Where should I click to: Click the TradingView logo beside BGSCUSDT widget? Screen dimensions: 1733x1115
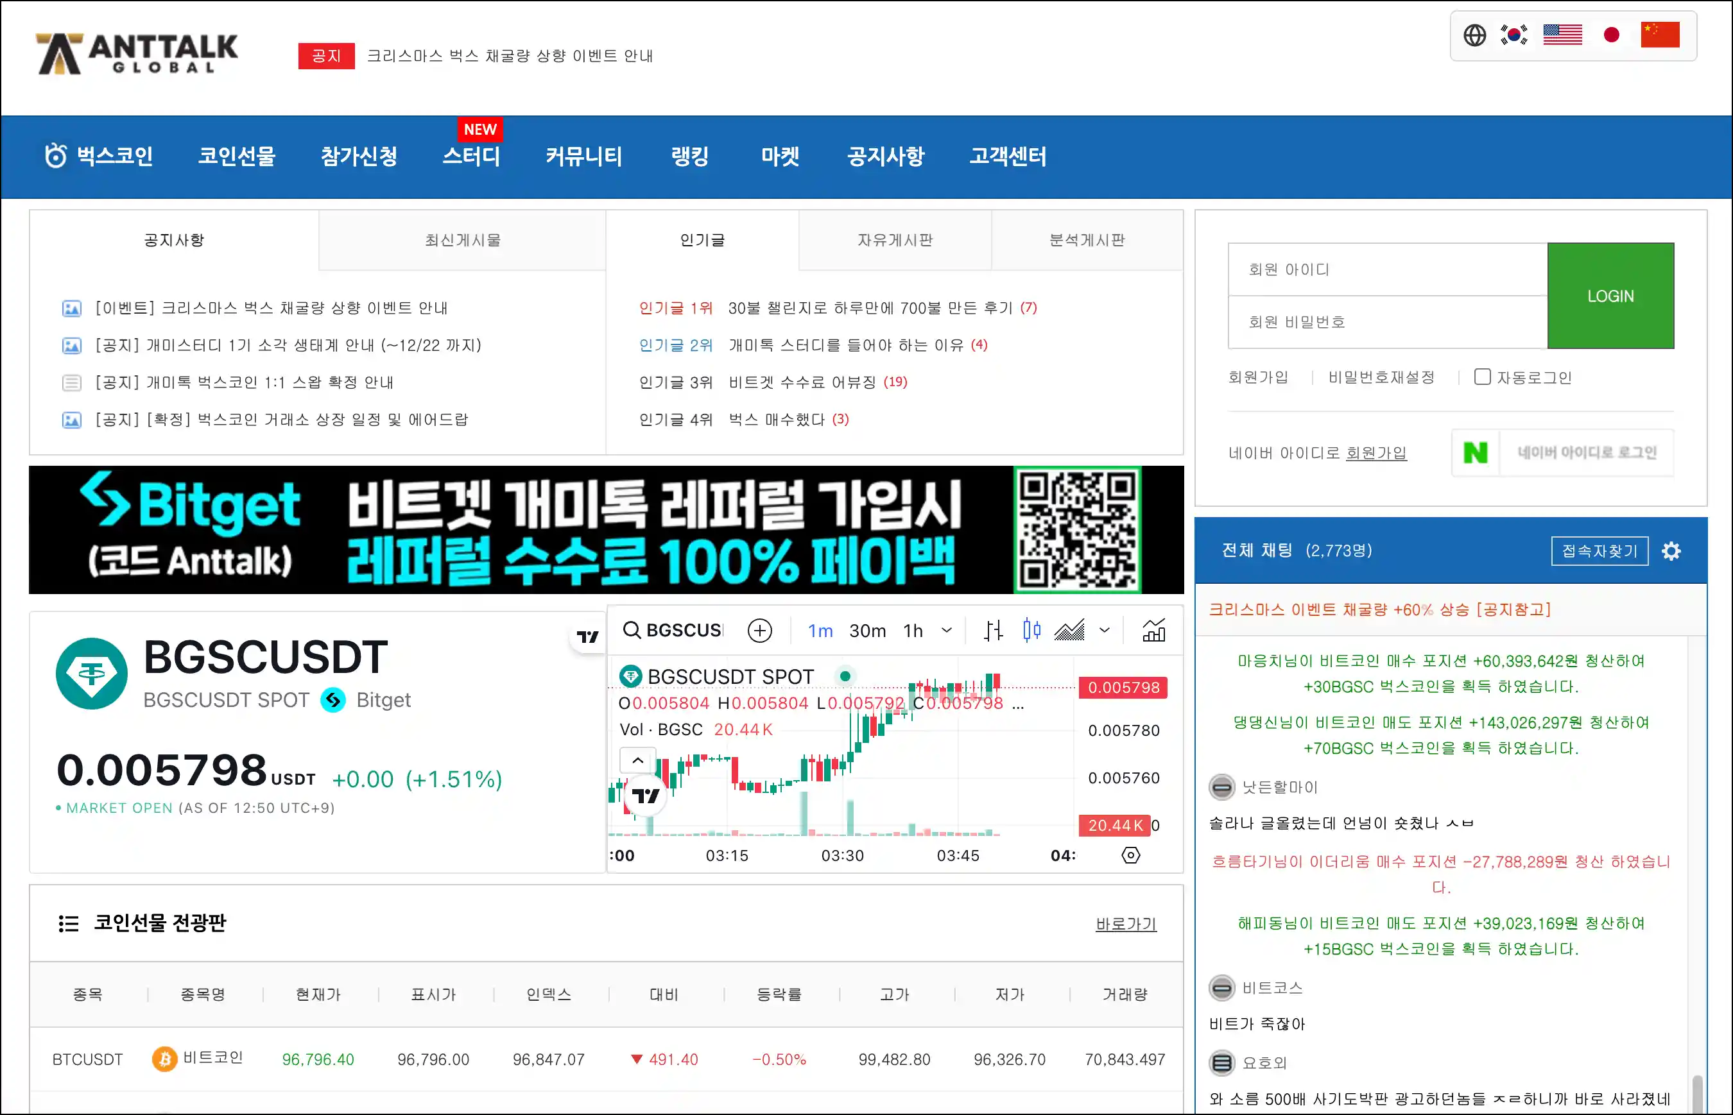pyautogui.click(x=587, y=636)
